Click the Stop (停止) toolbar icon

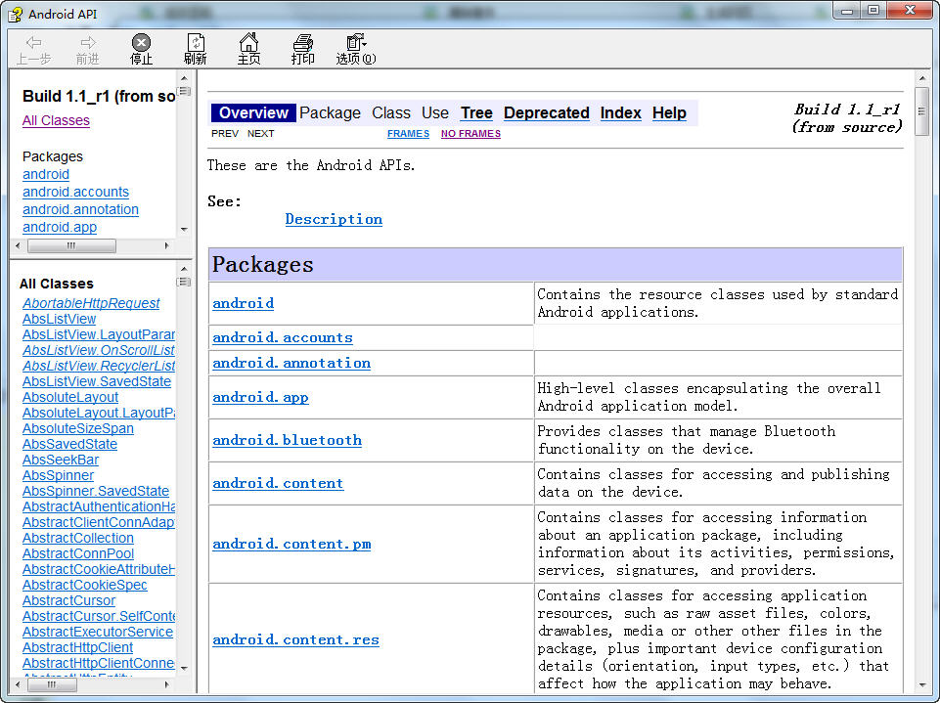tap(142, 49)
